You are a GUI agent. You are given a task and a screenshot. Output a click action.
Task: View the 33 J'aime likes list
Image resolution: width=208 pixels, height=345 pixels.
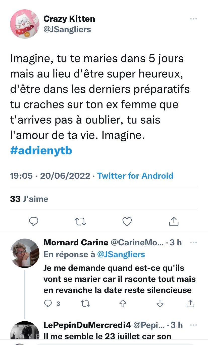(x=29, y=199)
